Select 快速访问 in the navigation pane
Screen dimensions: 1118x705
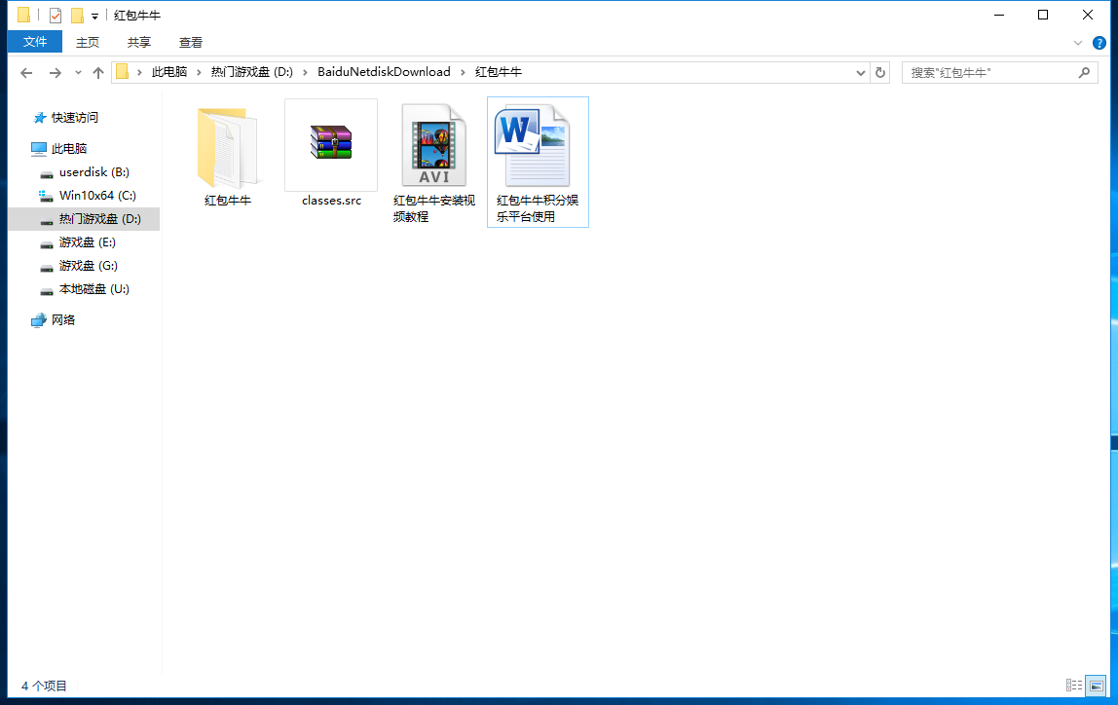point(74,118)
